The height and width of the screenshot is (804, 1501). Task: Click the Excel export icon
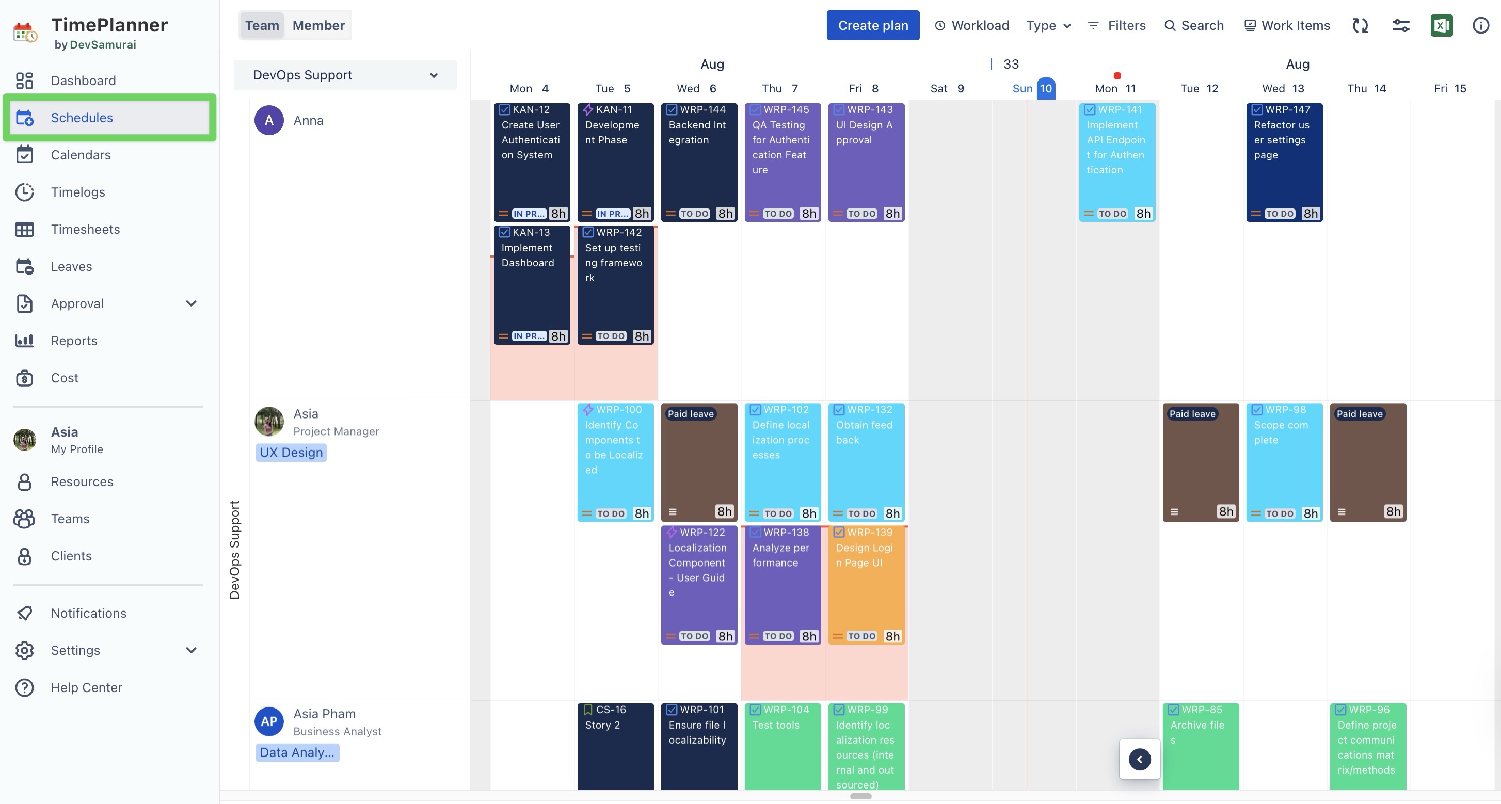point(1441,25)
